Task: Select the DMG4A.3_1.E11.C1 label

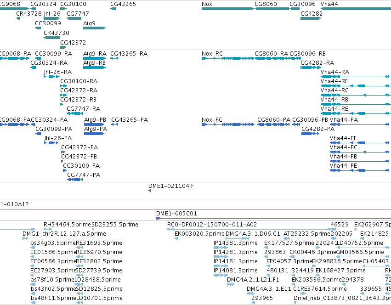Action: pyautogui.click(x=273, y=289)
